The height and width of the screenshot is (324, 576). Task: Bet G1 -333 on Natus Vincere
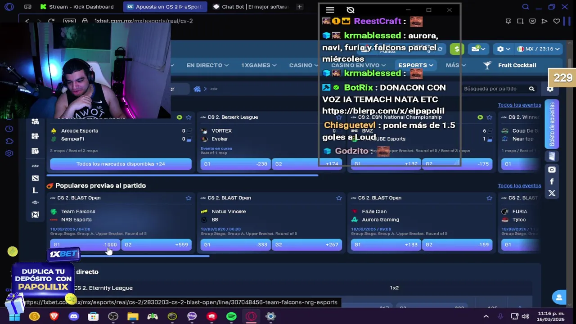pyautogui.click(x=235, y=245)
